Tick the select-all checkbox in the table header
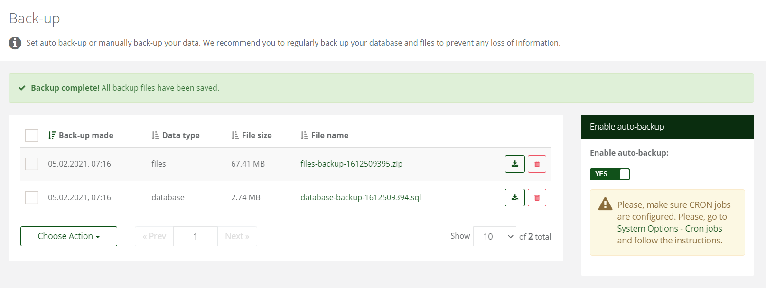The image size is (766, 288). [32, 135]
